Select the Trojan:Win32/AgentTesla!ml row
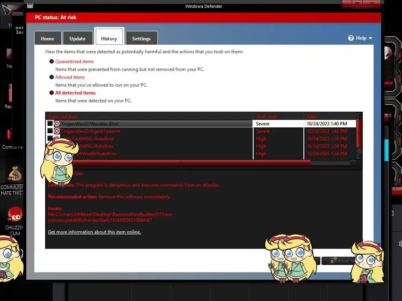The width and height of the screenshot is (402, 301). pos(201,131)
